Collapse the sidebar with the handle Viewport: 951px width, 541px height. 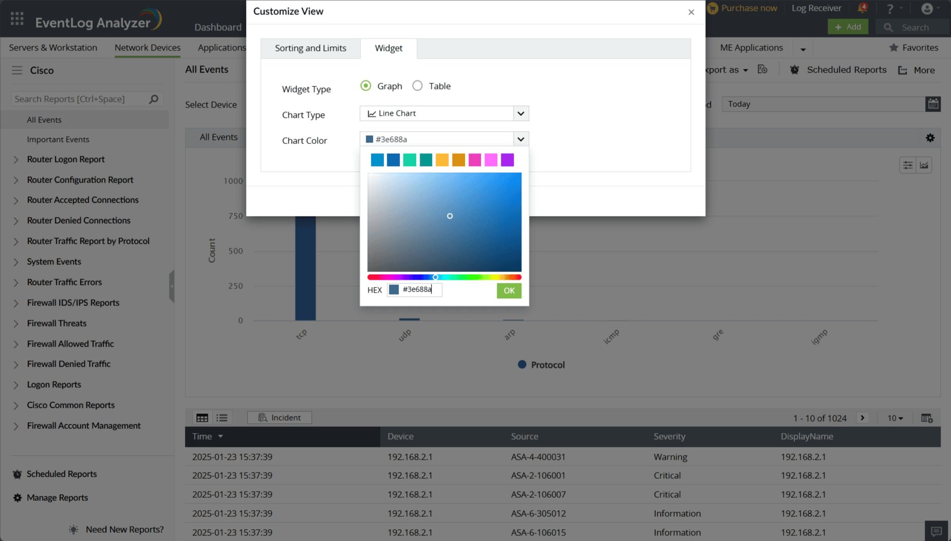(172, 286)
